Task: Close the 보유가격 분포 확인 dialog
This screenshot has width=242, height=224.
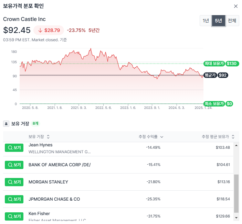Action: pos(235,6)
